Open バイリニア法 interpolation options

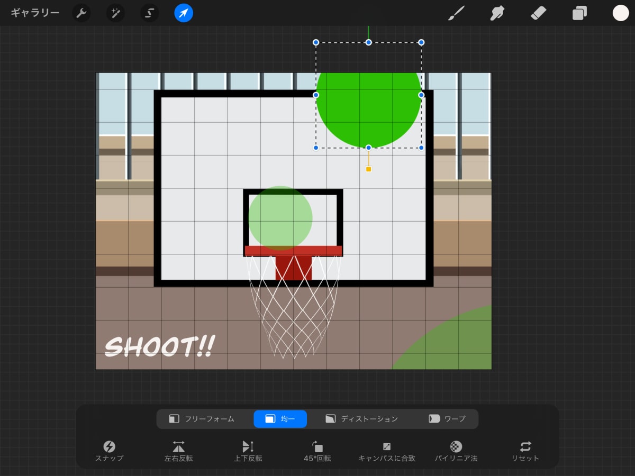pos(456,451)
